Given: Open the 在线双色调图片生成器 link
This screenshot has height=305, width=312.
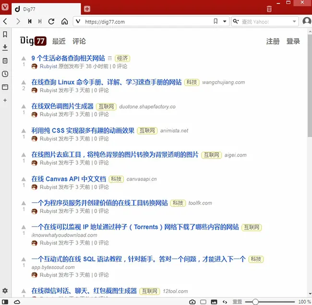Looking at the screenshot, I should coord(62,106).
